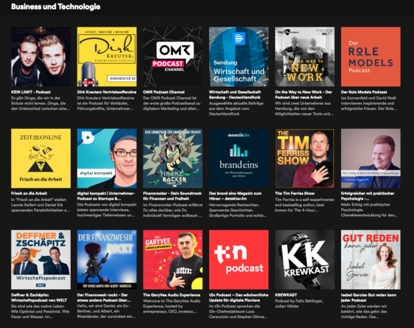Screen dimensions: 414x328
Task: Click description 'Wir sind zwei Unternehmer aus Hamburg'
Action: [x=304, y=108]
